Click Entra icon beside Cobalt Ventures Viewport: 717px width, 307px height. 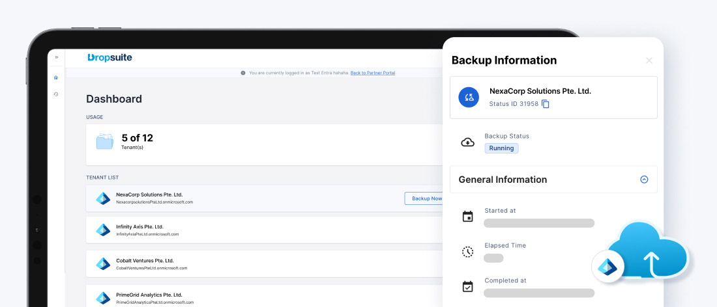pyautogui.click(x=103, y=263)
